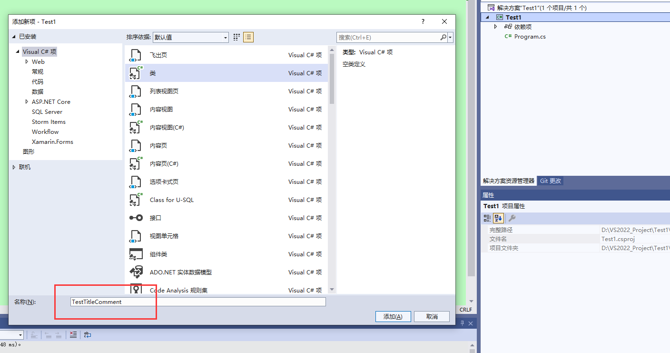Select the 内容页(C#) template icon
The height and width of the screenshot is (353, 670).
click(136, 164)
